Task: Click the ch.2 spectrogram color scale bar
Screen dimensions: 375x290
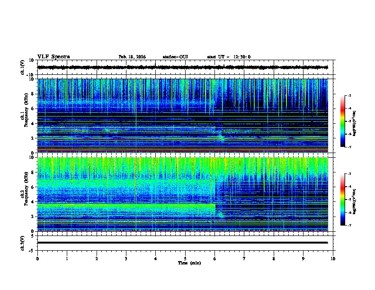Action: click(x=342, y=199)
